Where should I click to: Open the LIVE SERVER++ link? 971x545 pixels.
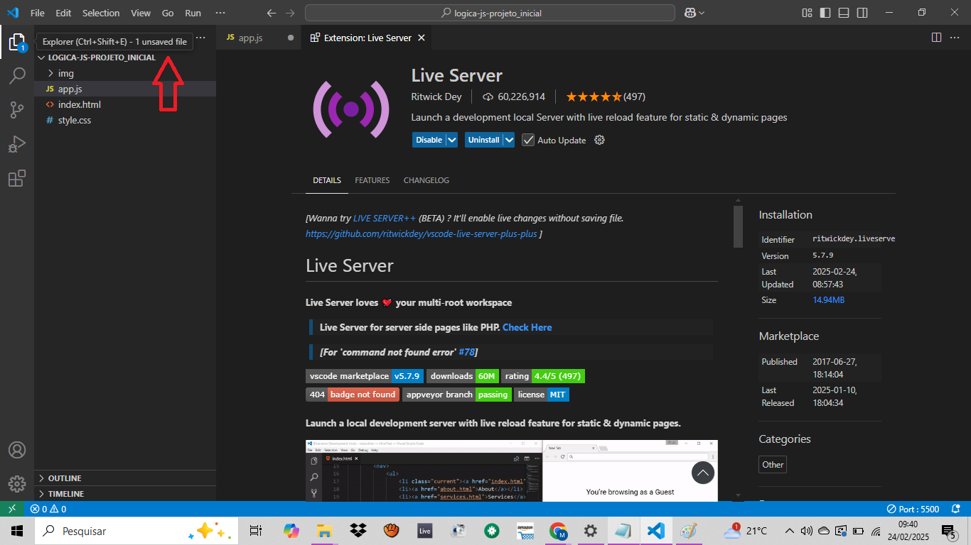click(x=385, y=219)
